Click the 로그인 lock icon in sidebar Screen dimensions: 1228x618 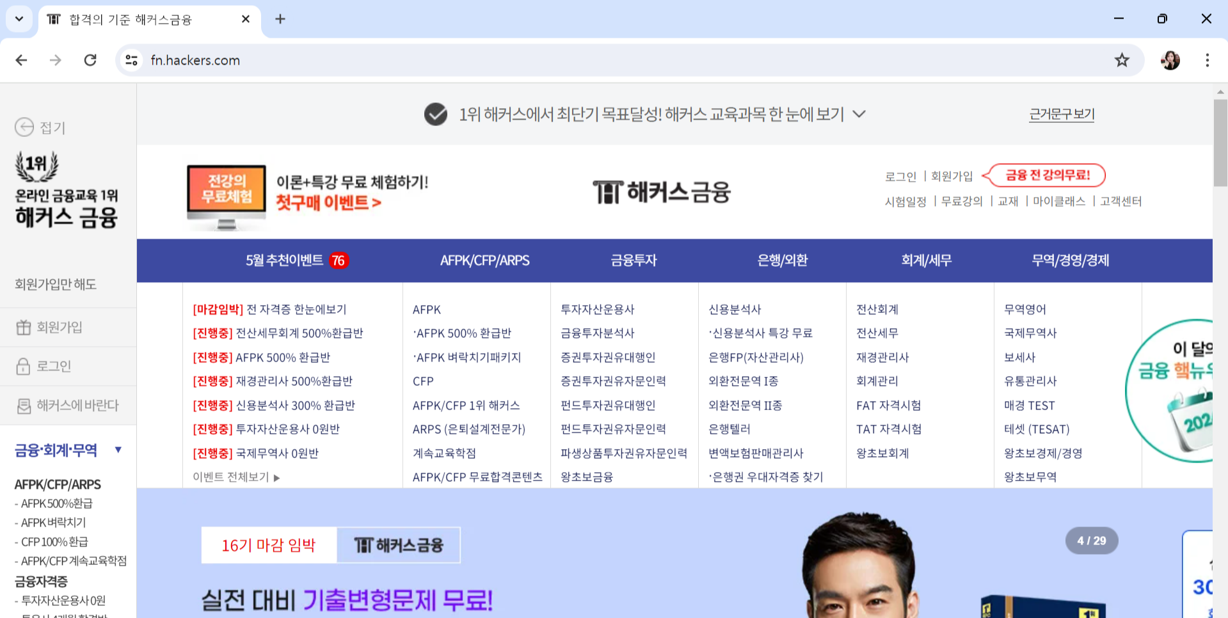pyautogui.click(x=23, y=366)
